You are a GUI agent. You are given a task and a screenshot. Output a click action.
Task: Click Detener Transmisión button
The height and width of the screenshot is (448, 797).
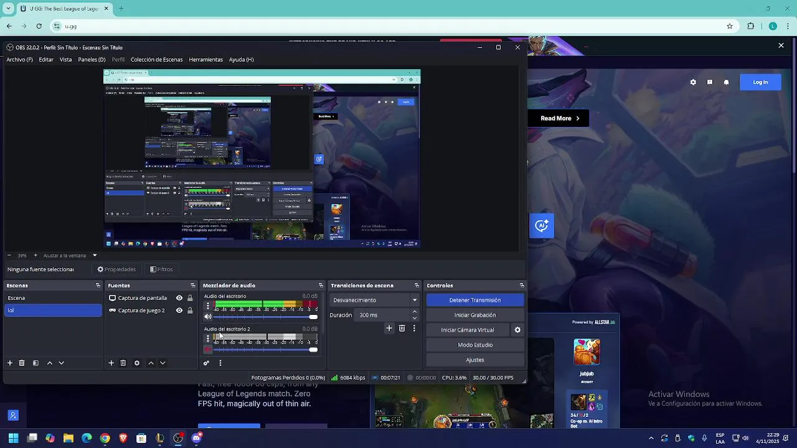[475, 300]
